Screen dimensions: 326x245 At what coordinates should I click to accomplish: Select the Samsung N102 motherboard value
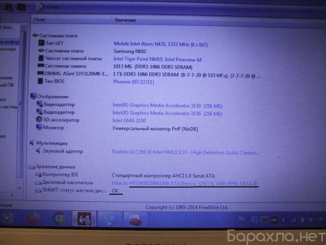pos(130,51)
